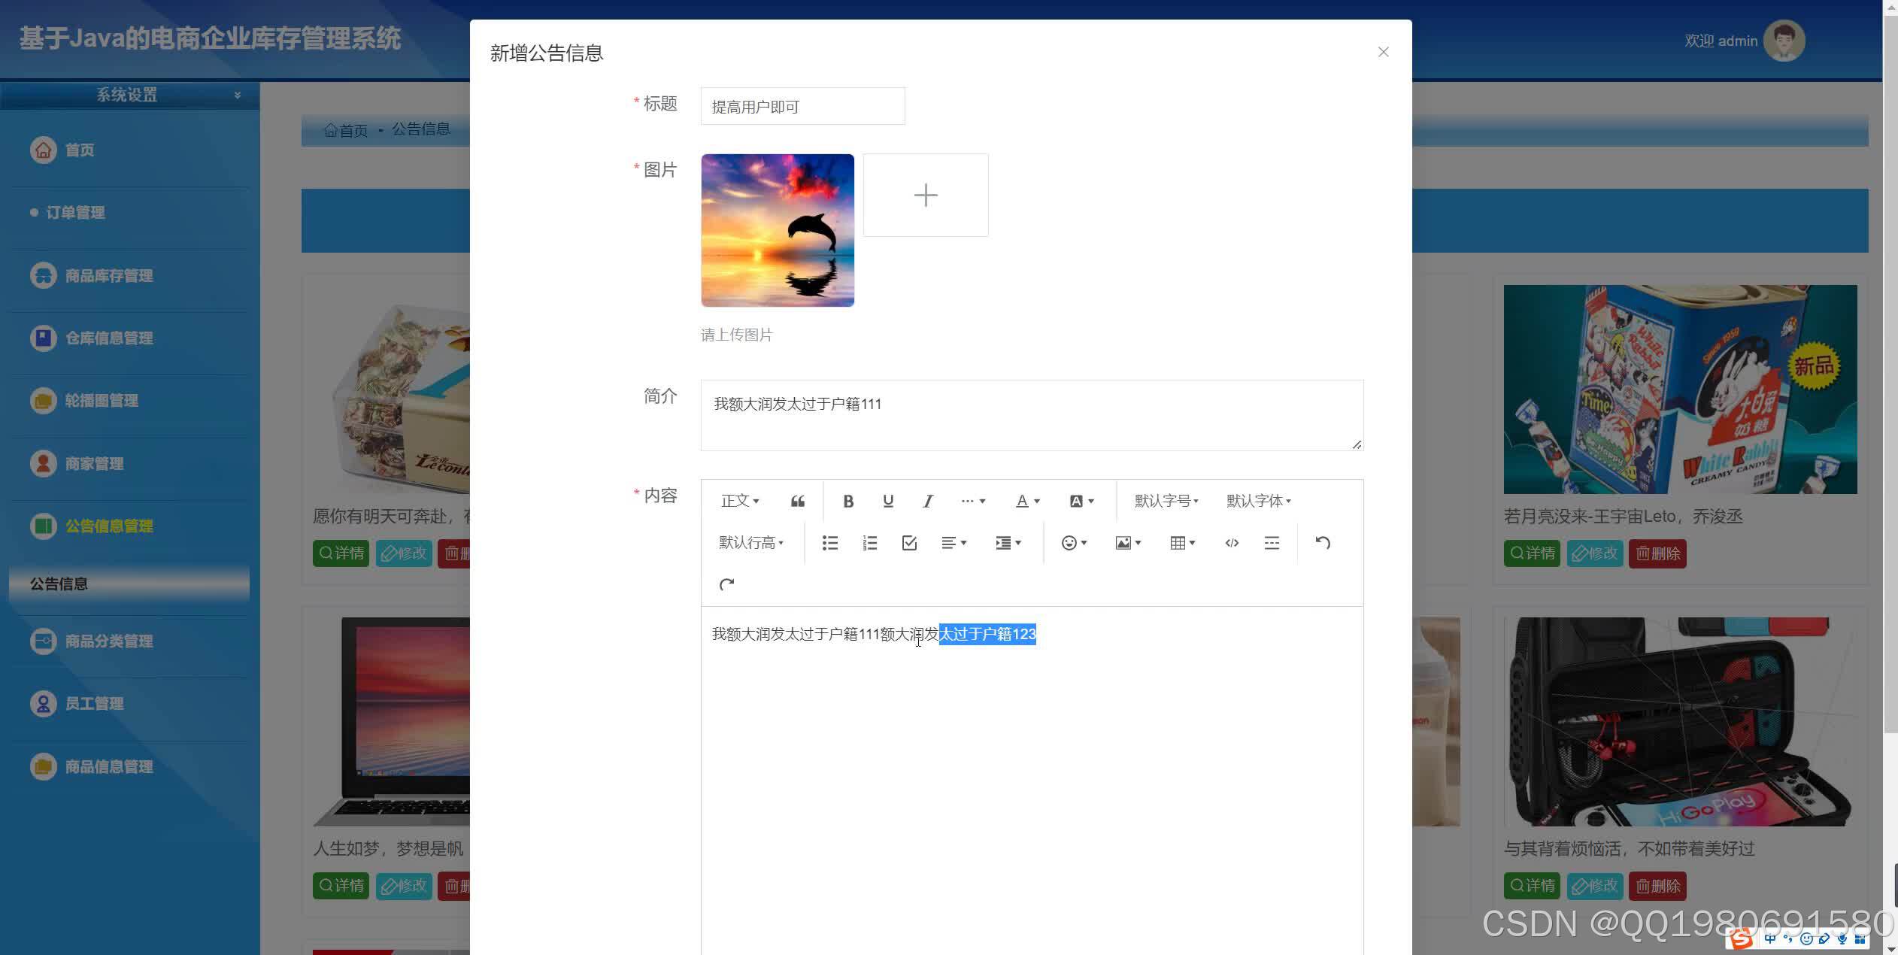Toggle the task checklist formatting option
This screenshot has width=1898, height=955.
pyautogui.click(x=909, y=542)
